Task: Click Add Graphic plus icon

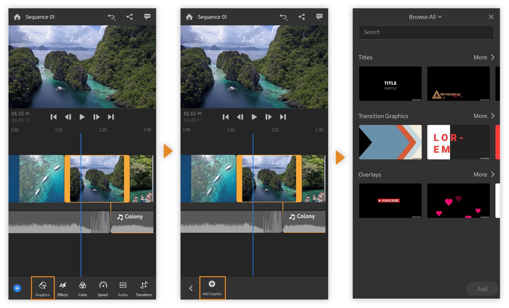Action: (x=212, y=284)
